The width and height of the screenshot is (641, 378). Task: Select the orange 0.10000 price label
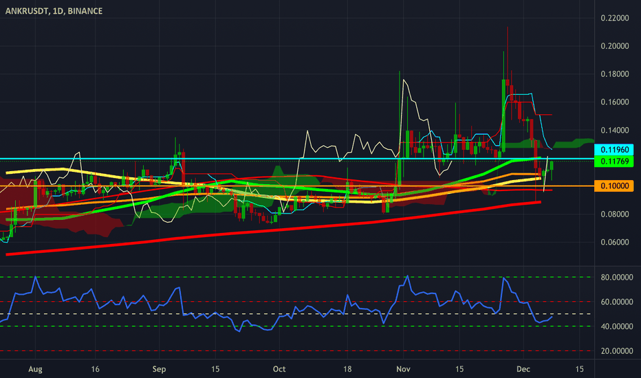(614, 186)
